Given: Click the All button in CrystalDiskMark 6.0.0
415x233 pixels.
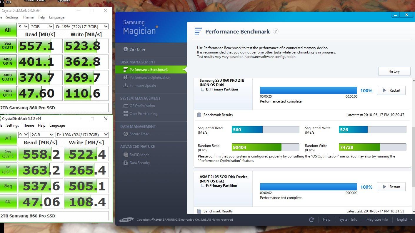Looking at the screenshot, I should pyautogui.click(x=8, y=30).
